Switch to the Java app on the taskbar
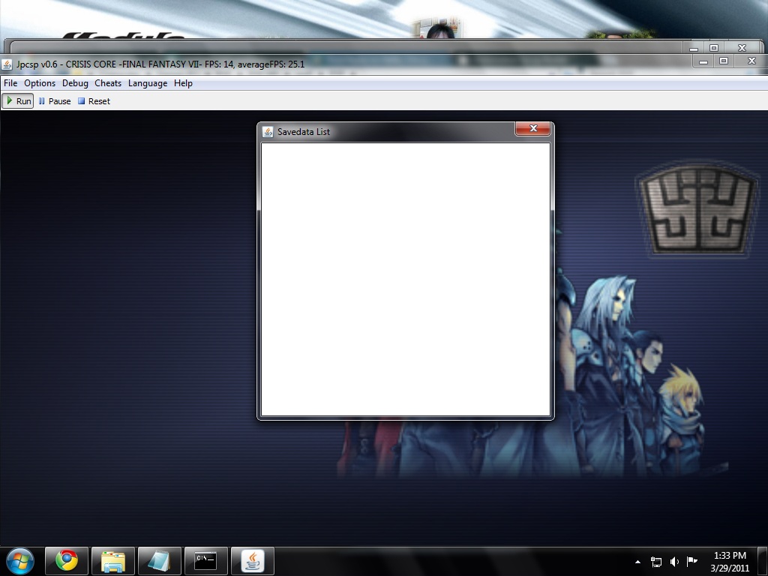This screenshot has width=768, height=576. coord(252,561)
